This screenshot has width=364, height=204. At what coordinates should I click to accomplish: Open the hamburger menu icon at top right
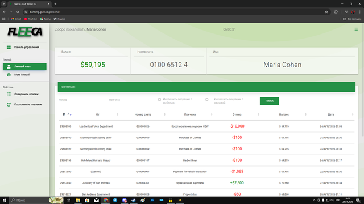(356, 29)
